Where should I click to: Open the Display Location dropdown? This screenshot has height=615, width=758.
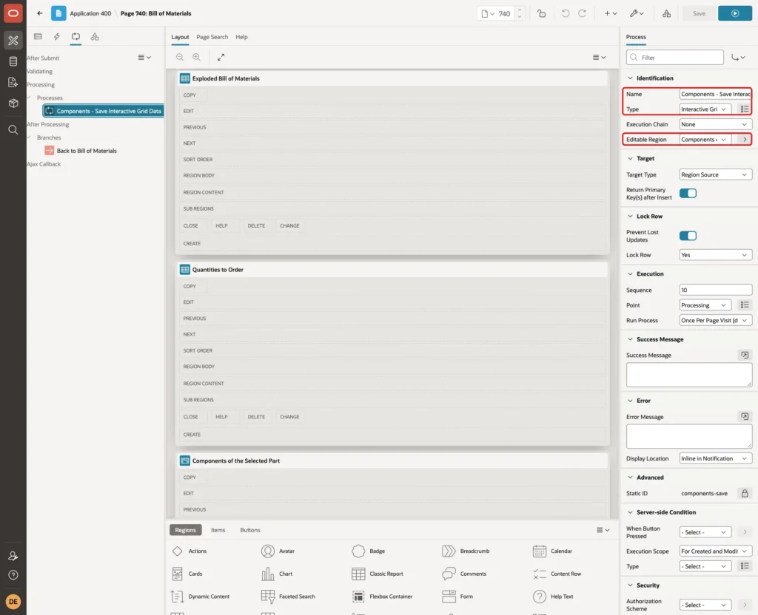click(x=716, y=458)
